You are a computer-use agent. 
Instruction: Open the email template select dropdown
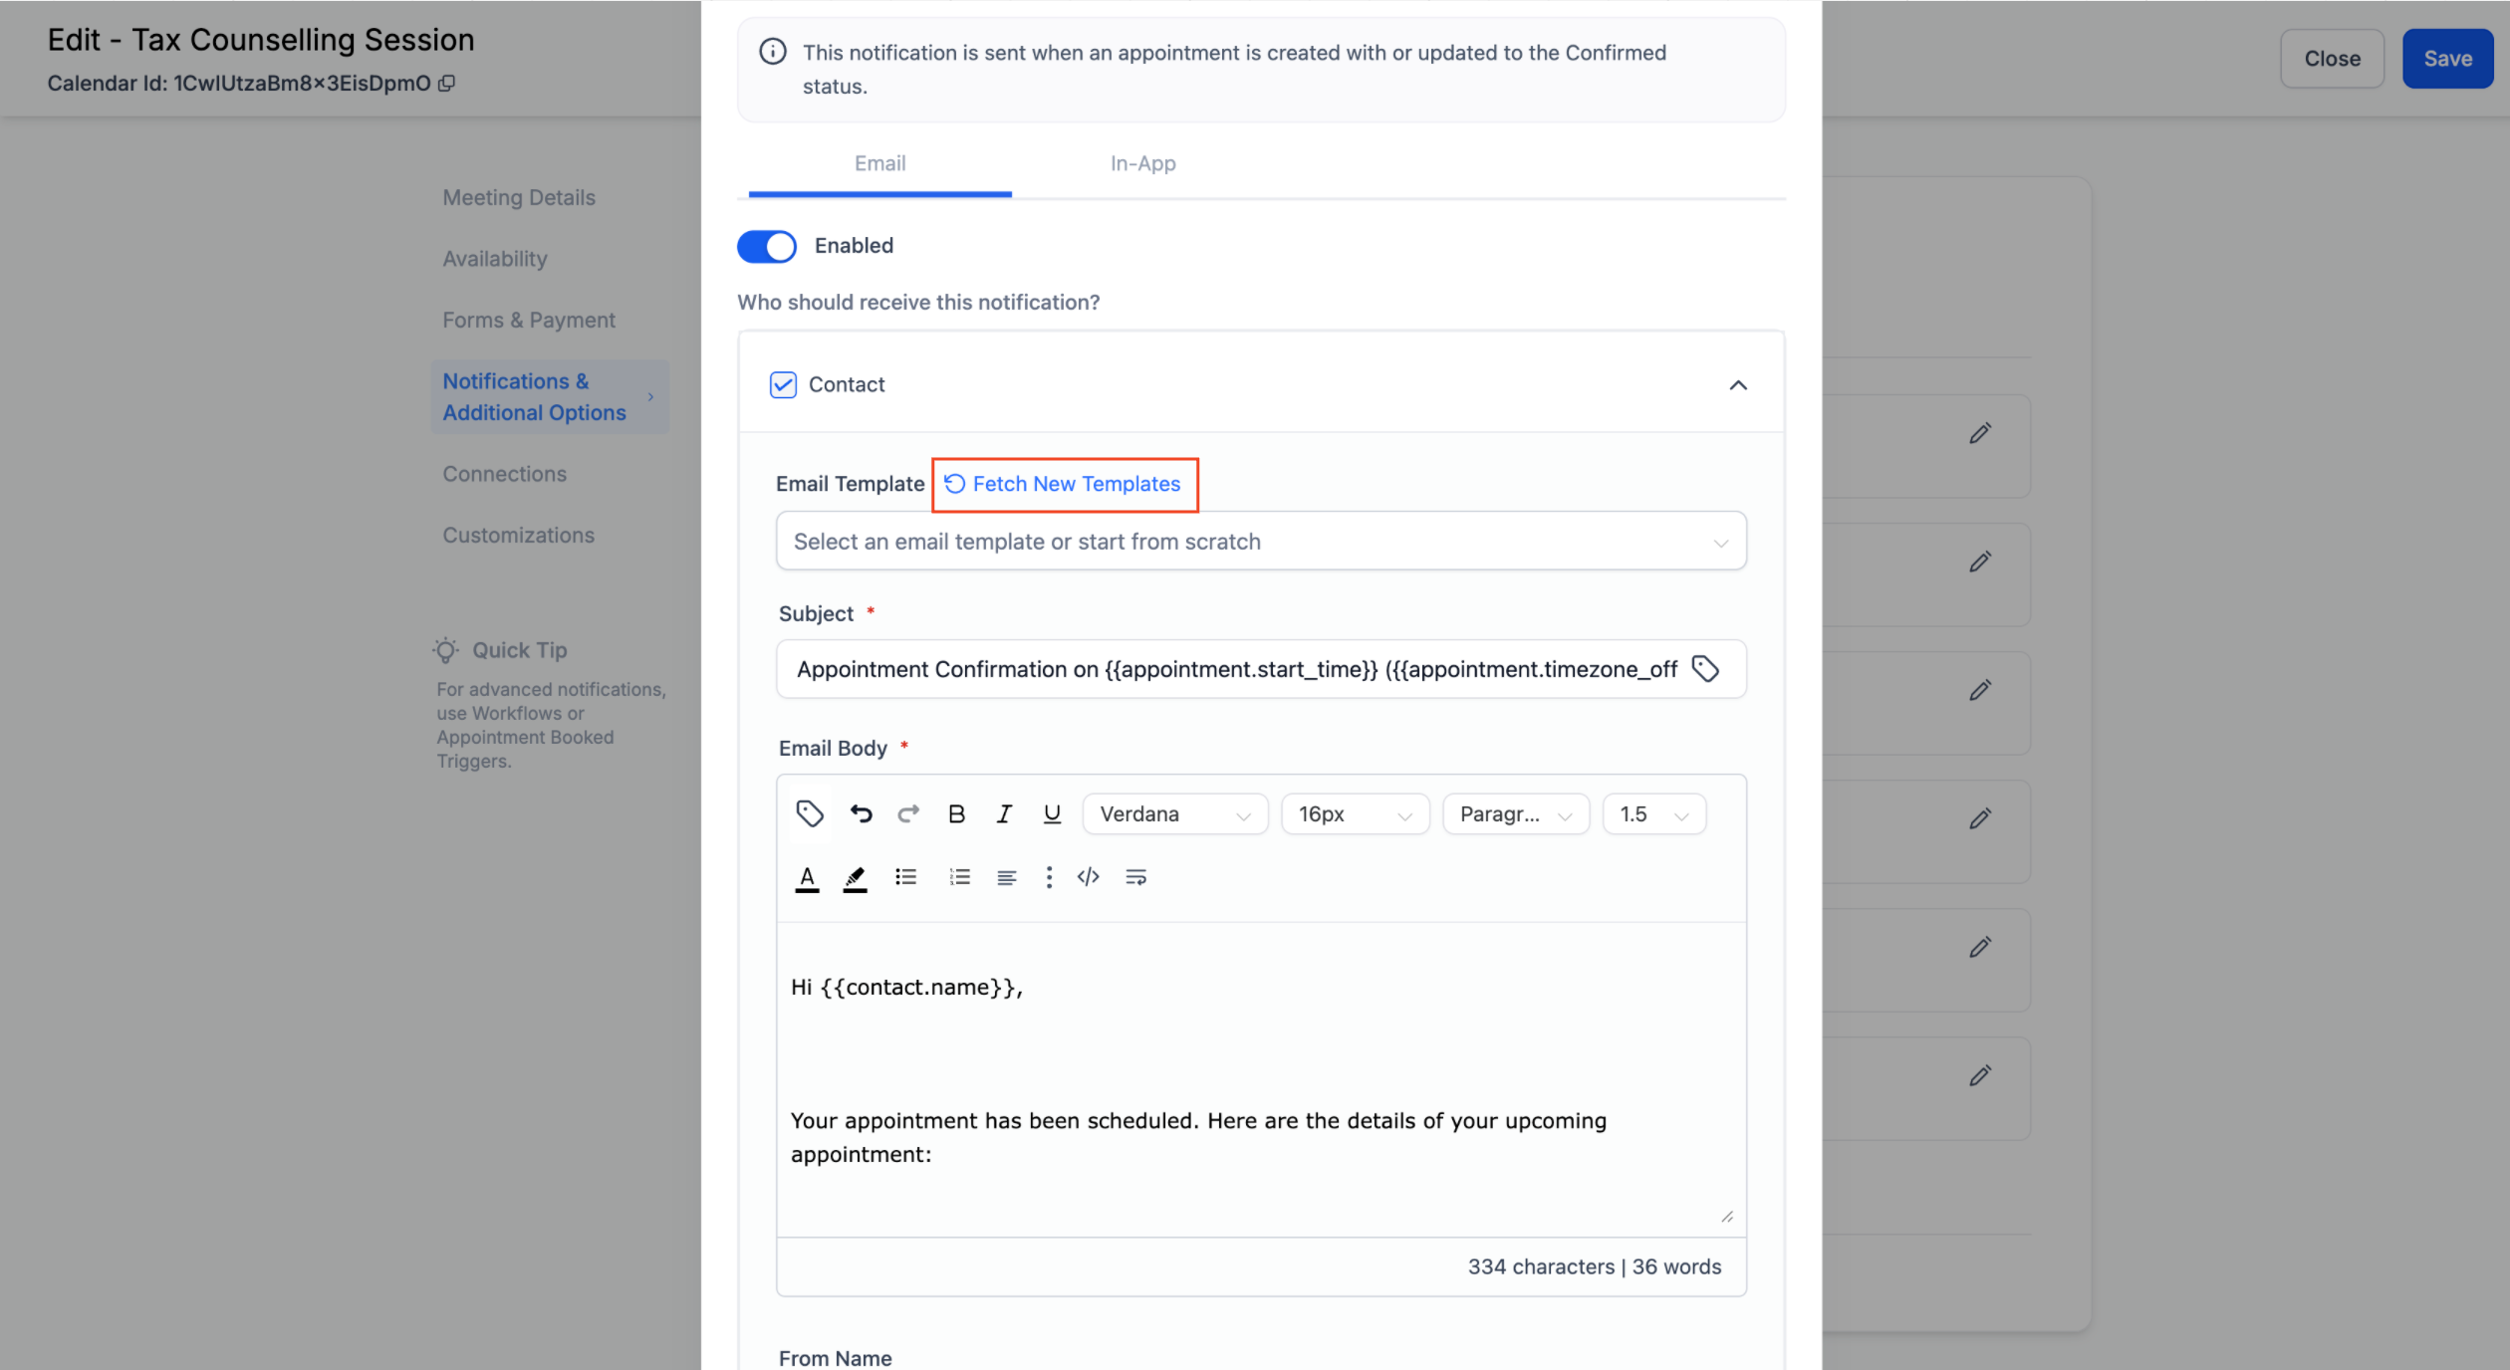coord(1260,542)
